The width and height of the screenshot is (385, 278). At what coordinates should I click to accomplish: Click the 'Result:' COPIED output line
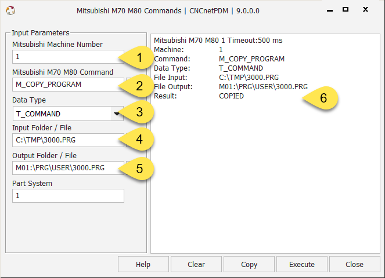point(199,96)
